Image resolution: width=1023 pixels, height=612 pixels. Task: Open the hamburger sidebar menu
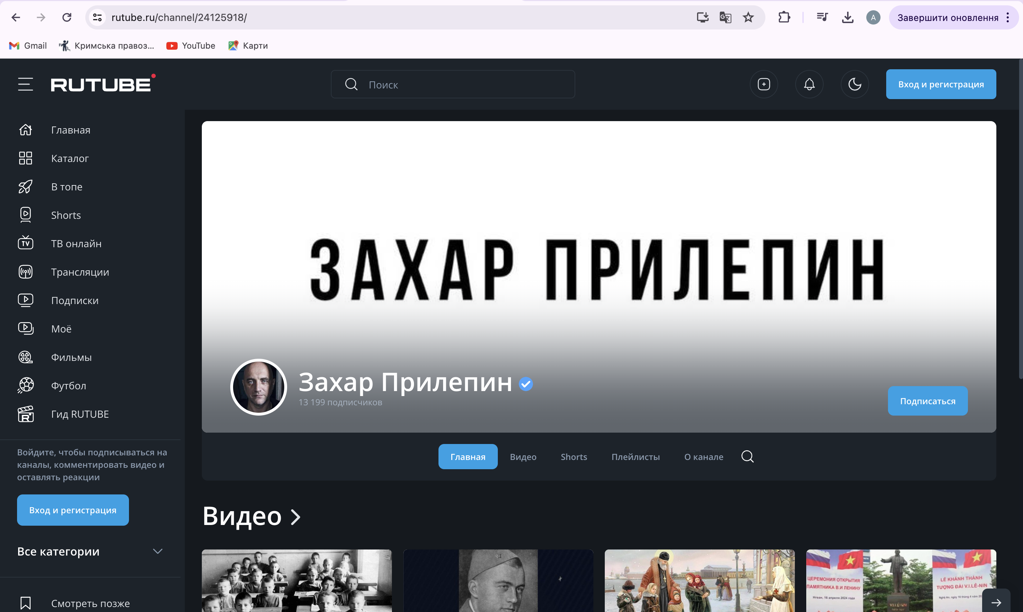(25, 84)
